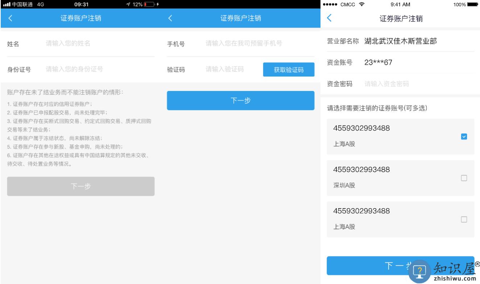Tap blue 下一步 button below verification code
Viewport: 480px width, 284px height.
240,100
